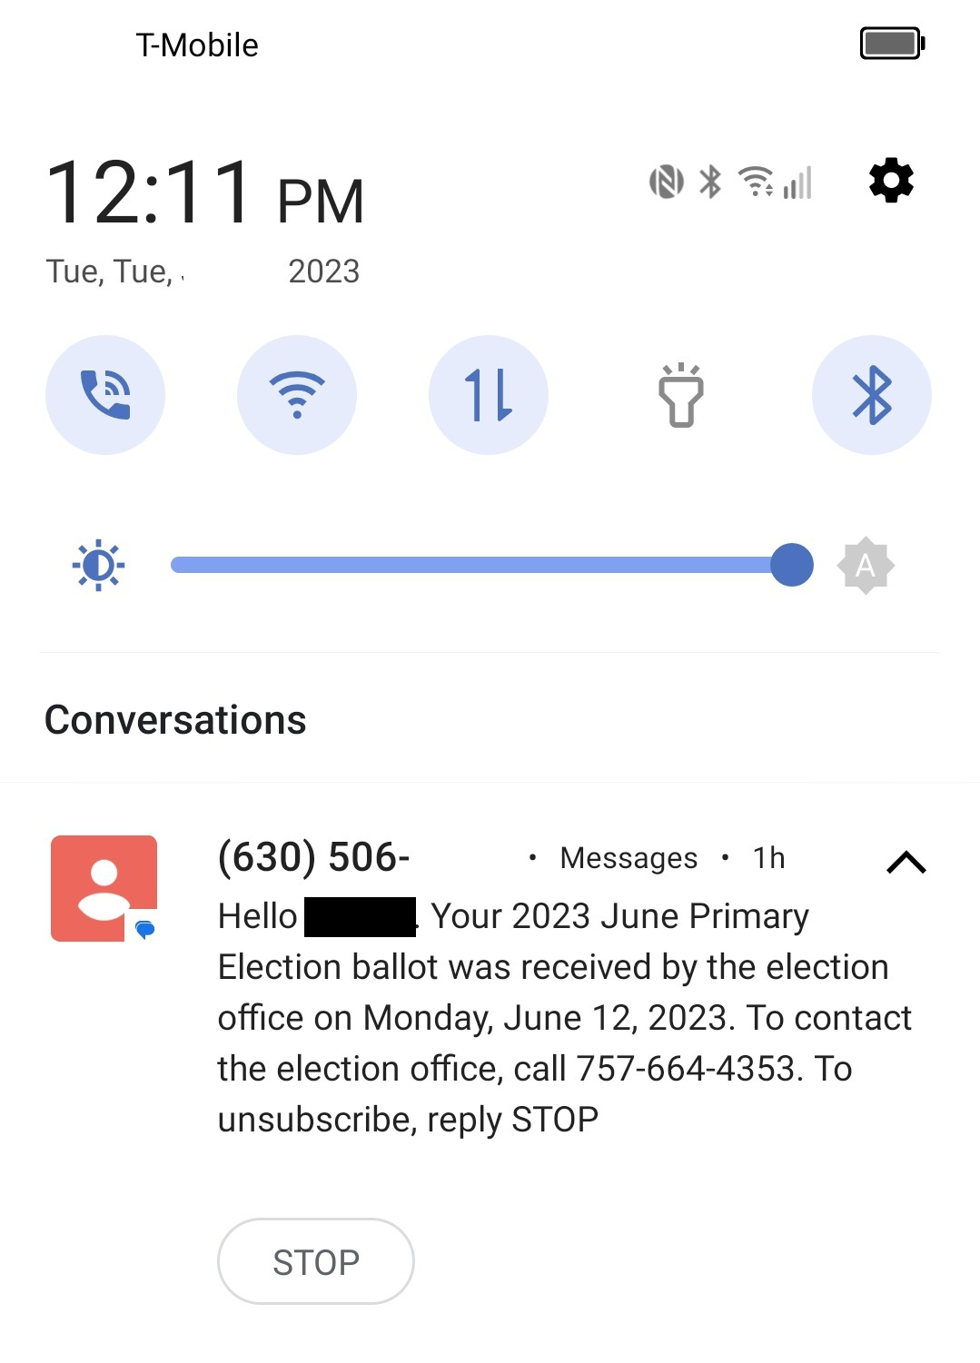Image resolution: width=980 pixels, height=1363 pixels.
Task: Set brightness using the slider track
Action: (x=472, y=566)
